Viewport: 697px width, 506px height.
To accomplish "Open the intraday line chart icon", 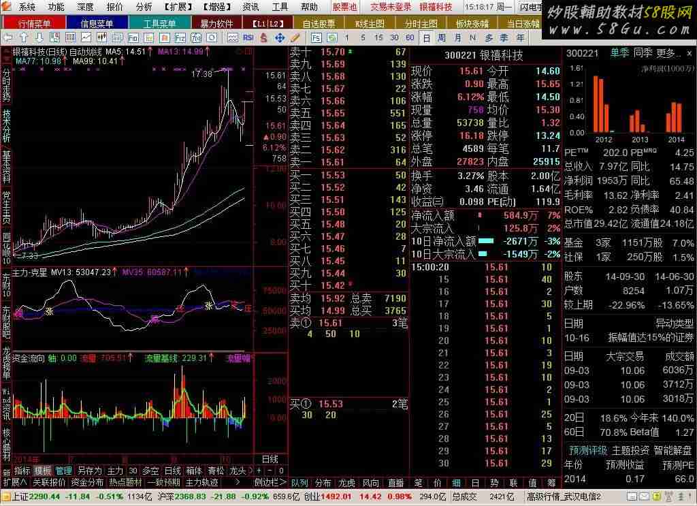I will click(86, 37).
